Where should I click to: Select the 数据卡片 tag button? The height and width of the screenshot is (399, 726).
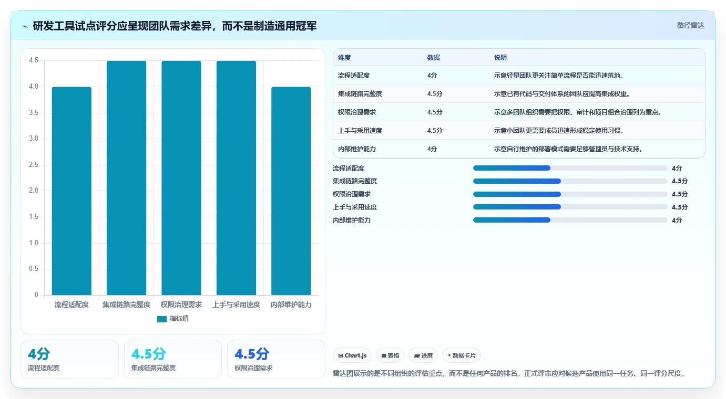[x=462, y=355]
